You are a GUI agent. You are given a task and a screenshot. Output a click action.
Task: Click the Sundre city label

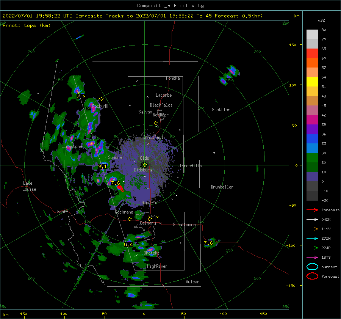(115, 157)
